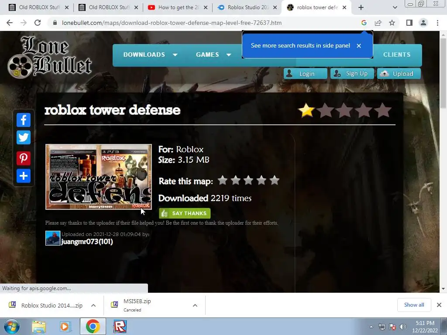
Task: Open the blue plus share-more icon
Action: pos(24,176)
